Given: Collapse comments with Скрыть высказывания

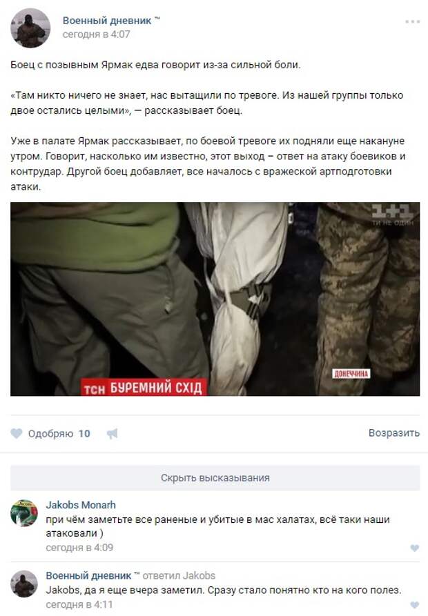Looking at the screenshot, I should pyautogui.click(x=215, y=478).
